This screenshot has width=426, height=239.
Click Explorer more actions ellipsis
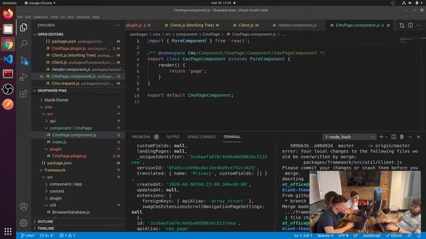point(118,25)
